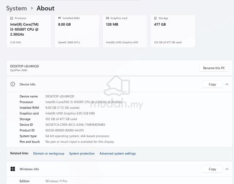Image resolution: width=234 pixels, height=184 pixels.
Task: Click the Rename this PC button
Action: (214, 68)
